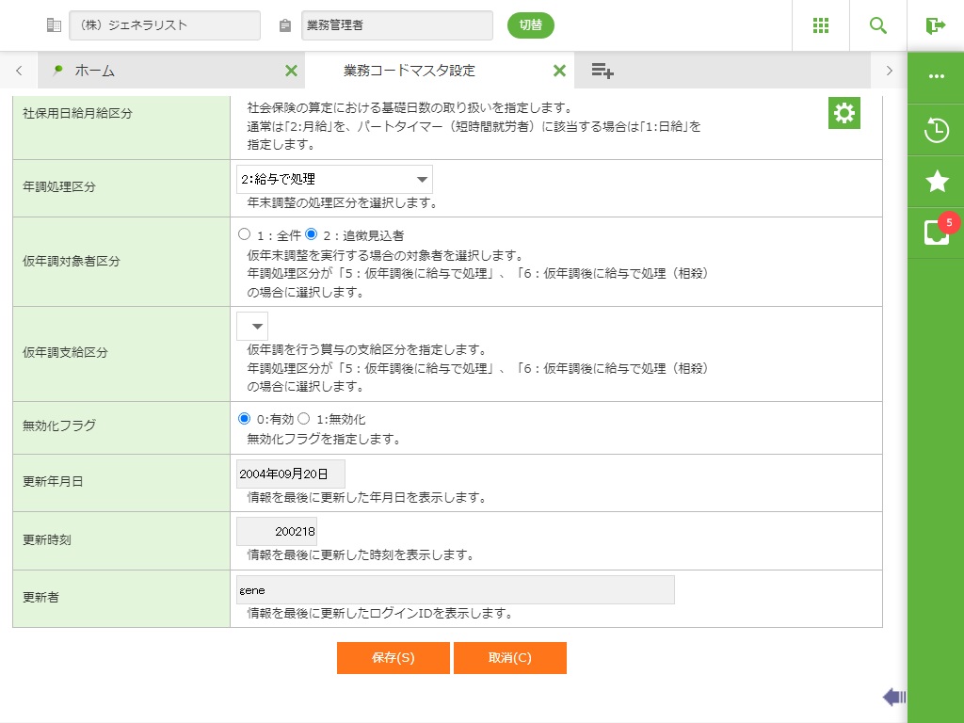
Task: Open the three-dots more menu in sidebar
Action: pyautogui.click(x=936, y=76)
